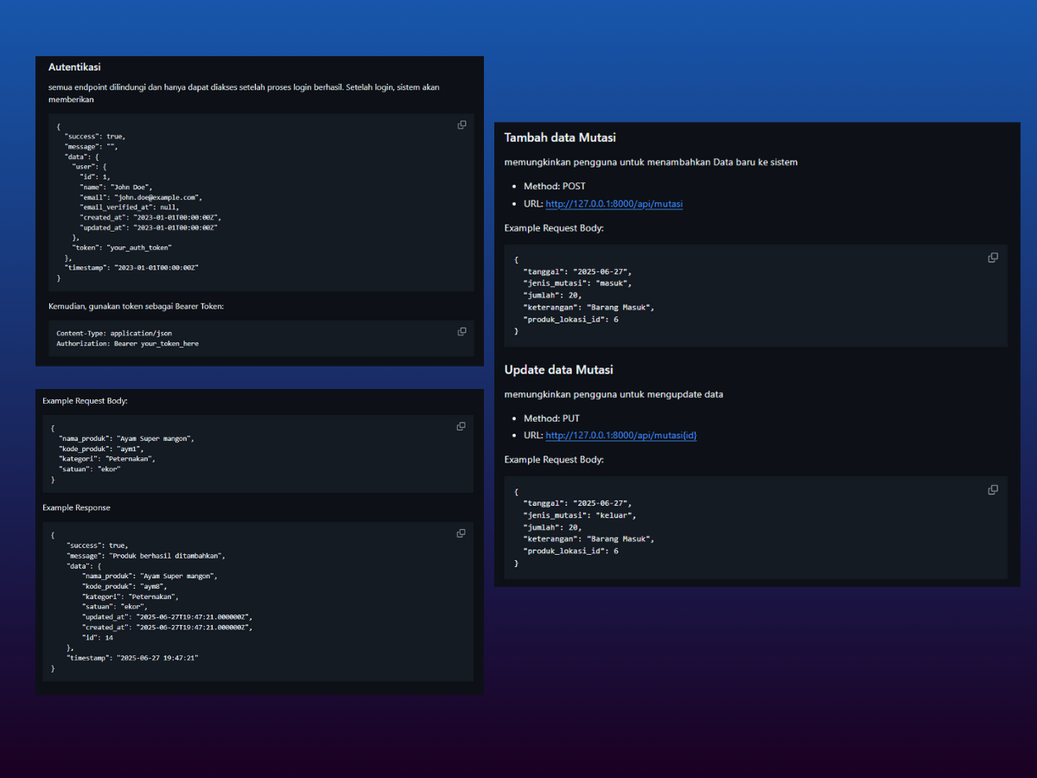Image resolution: width=1037 pixels, height=778 pixels.
Task: Copy the 'Produk berhasil ditambahkan' response code
Action: point(461,533)
